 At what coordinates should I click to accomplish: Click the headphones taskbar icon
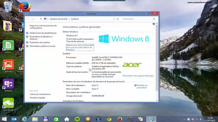pyautogui.click(x=98, y=119)
